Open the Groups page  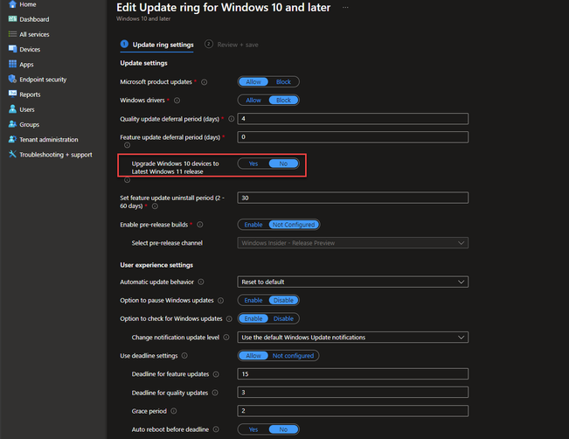[29, 124]
